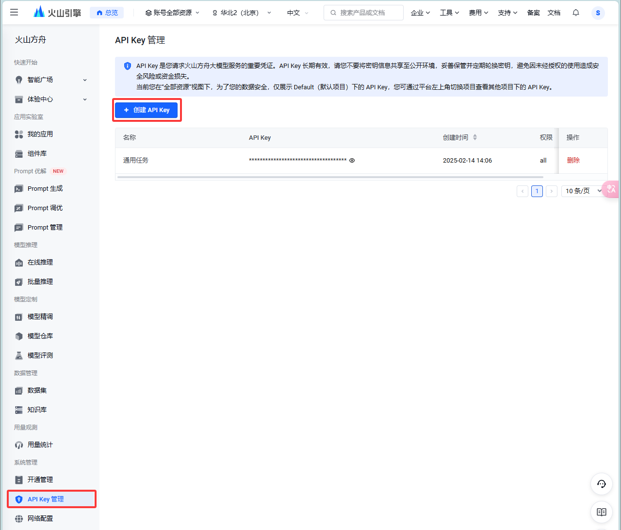Expand the 账号全部资源 dropdown

point(172,13)
